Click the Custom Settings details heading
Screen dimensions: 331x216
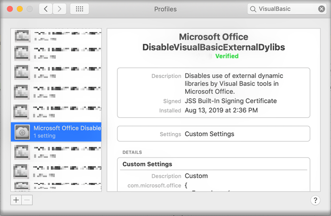pos(147,164)
